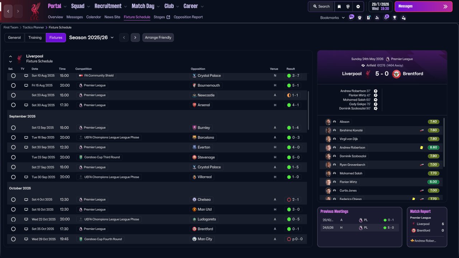
Task: Switch to the Training tab
Action: click(35, 38)
